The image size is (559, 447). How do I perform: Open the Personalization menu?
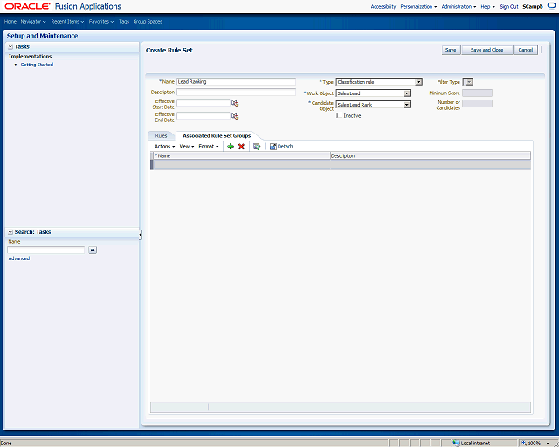pos(418,6)
